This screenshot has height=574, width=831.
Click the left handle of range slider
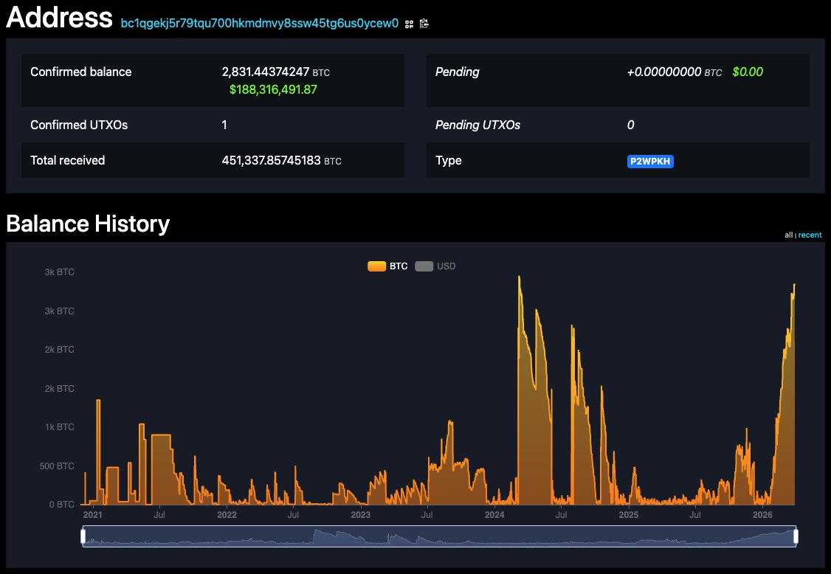point(83,536)
